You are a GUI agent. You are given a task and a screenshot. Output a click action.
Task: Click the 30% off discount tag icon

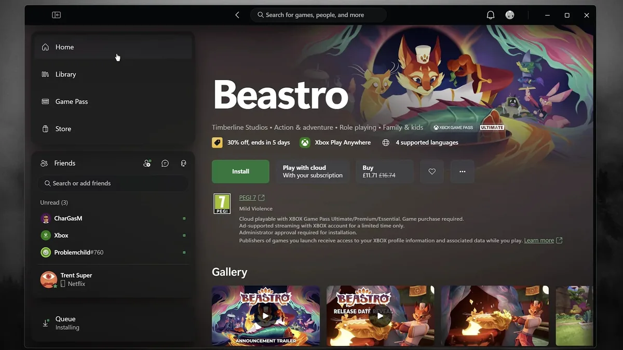click(x=217, y=142)
